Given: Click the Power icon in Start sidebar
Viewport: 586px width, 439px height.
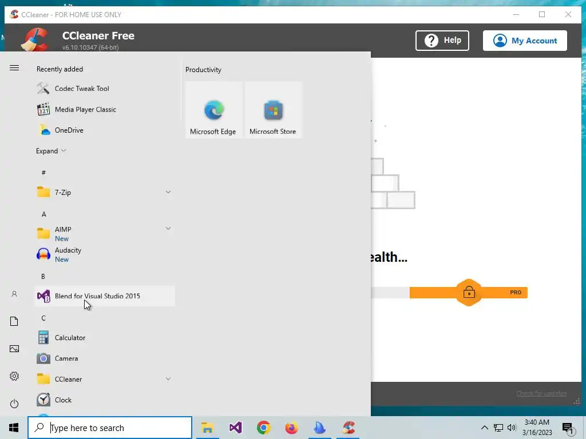Looking at the screenshot, I should (14, 404).
